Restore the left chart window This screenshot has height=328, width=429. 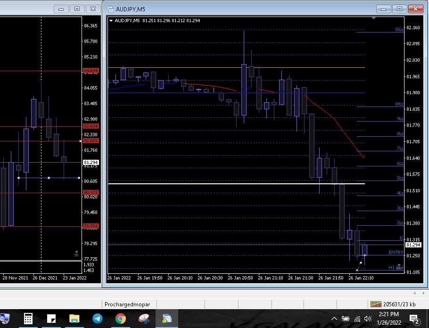(77, 9)
